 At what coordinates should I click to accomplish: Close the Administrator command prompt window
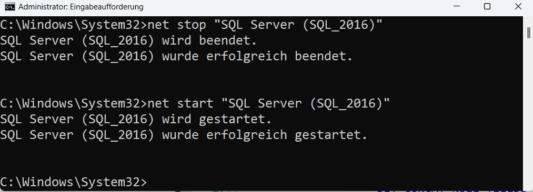tap(518, 6)
